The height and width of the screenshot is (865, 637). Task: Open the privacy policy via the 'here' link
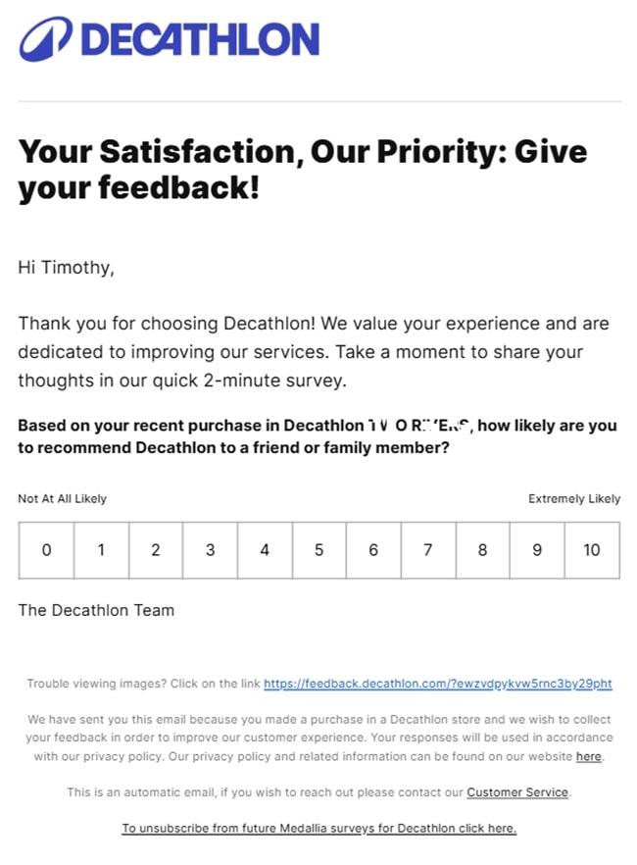click(x=587, y=756)
